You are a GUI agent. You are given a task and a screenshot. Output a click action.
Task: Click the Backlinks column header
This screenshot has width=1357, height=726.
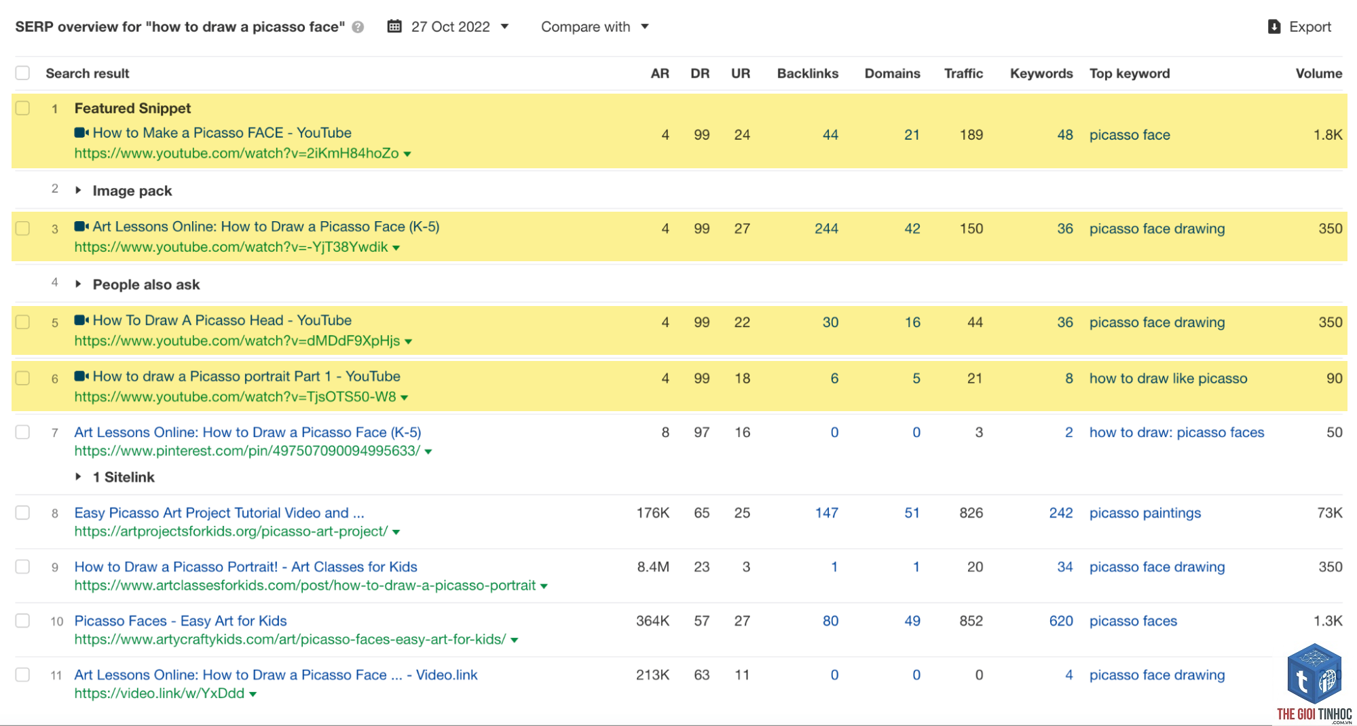(808, 73)
